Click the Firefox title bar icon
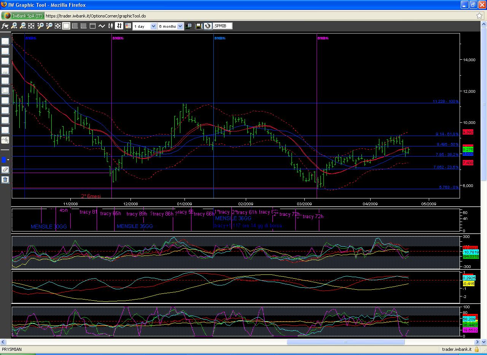Image resolution: width=487 pixels, height=355 pixels. point(4,5)
